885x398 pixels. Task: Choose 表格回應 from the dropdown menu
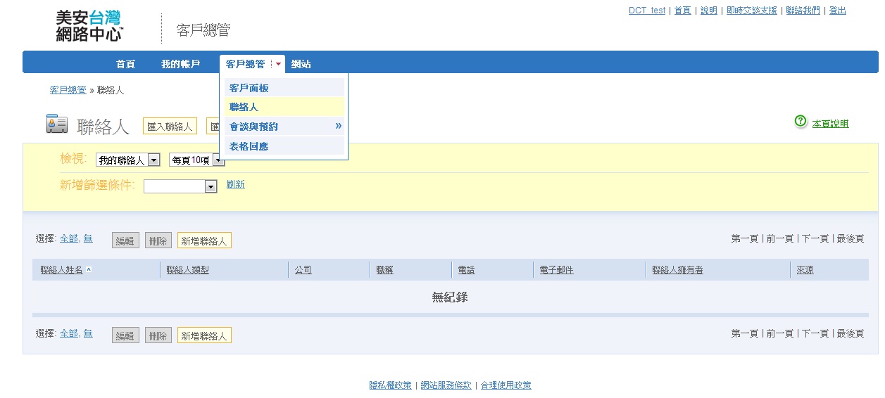[x=284, y=146]
